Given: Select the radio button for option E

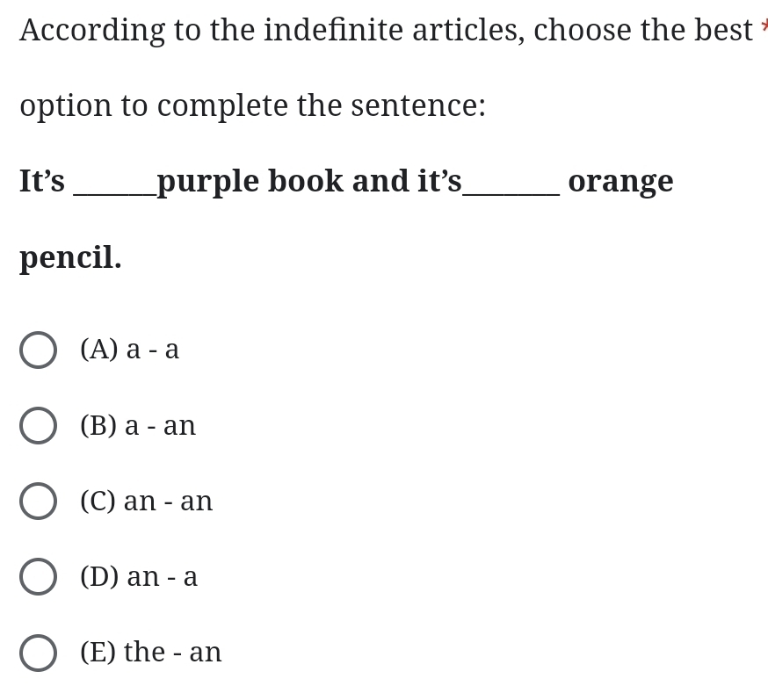Looking at the screenshot, I should point(38,652).
